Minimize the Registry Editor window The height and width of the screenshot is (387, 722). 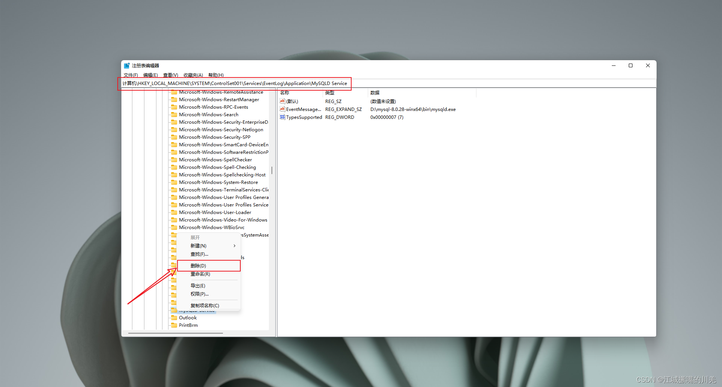point(614,65)
